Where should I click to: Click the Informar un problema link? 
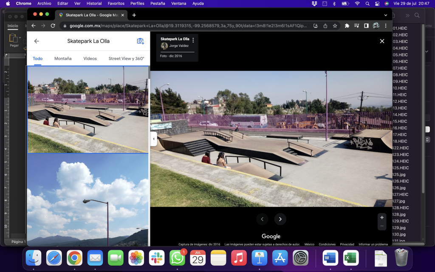(373, 244)
